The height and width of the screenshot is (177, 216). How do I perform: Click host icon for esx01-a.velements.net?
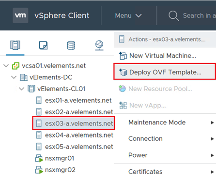pyautogui.click(x=39, y=100)
